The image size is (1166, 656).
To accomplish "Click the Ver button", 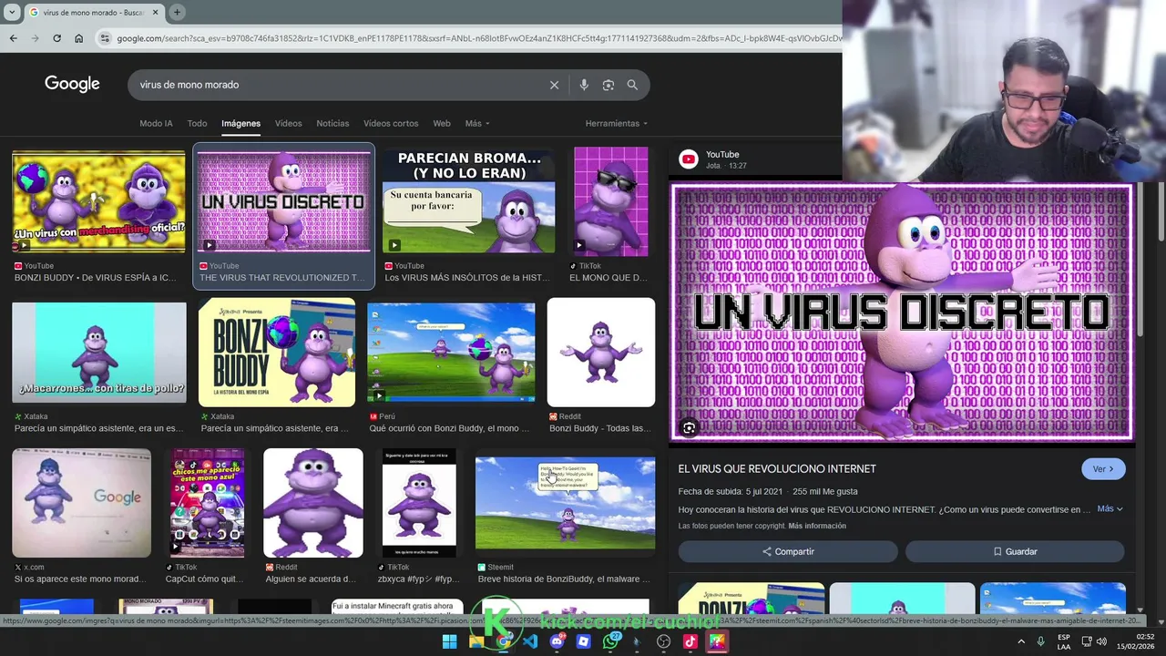I will (x=1103, y=468).
